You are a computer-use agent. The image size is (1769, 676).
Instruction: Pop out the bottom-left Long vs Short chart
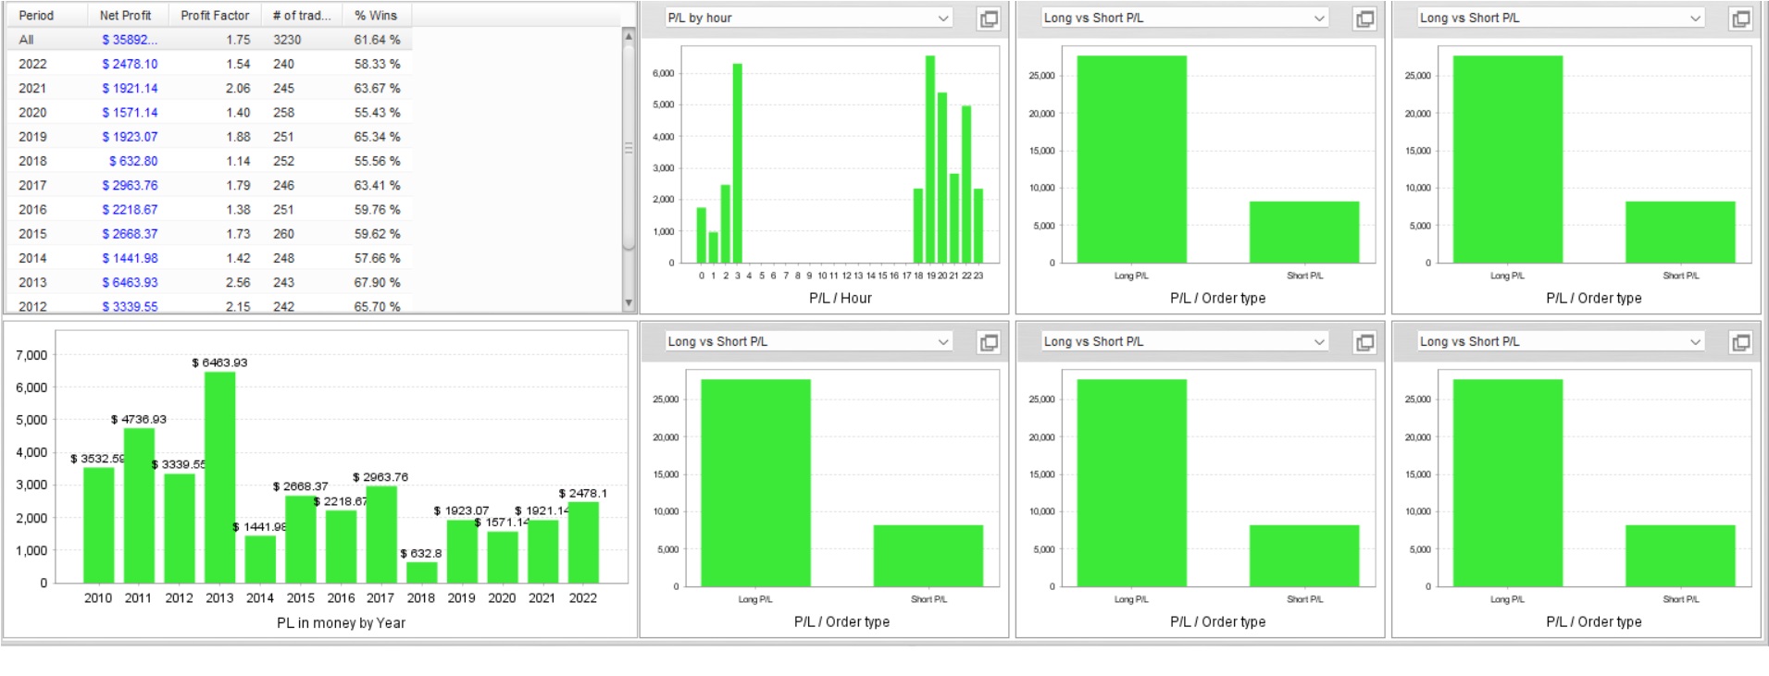(989, 342)
